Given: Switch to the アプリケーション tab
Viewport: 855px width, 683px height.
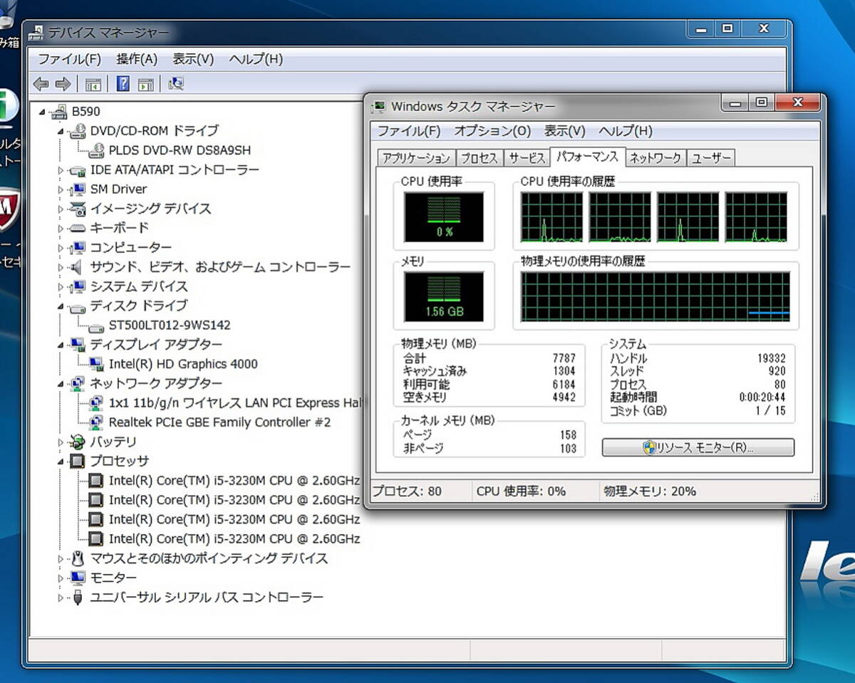Looking at the screenshot, I should (416, 158).
